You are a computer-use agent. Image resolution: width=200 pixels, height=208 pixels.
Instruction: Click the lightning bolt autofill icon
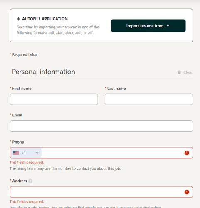[x=18, y=19]
